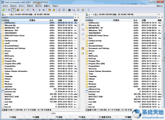
Task: Switch to Brief file names view icon
Action: click(x=9, y=10)
